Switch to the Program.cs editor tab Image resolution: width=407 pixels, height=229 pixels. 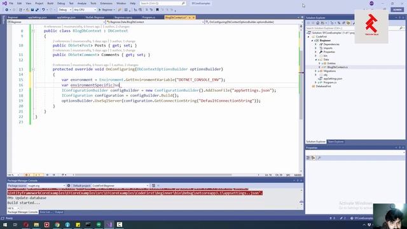pyautogui.click(x=149, y=17)
